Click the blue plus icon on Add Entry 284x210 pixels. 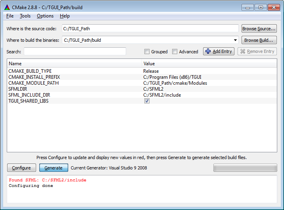point(208,51)
